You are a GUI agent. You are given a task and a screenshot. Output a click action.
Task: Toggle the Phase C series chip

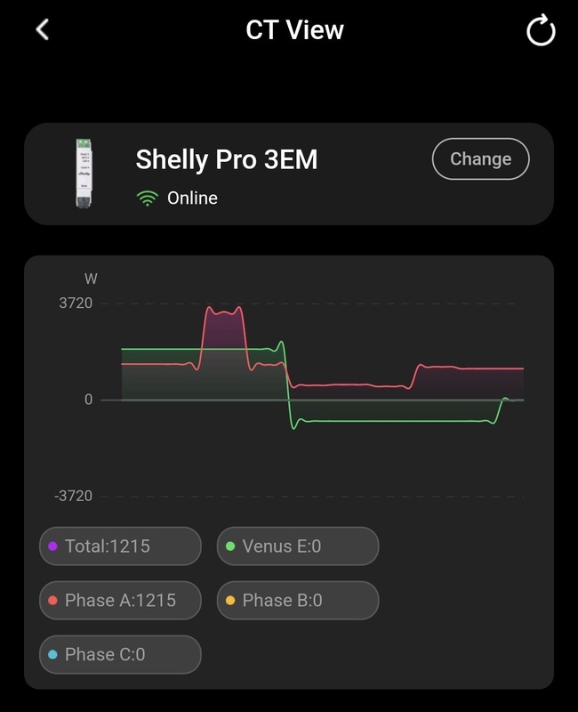[x=120, y=654]
